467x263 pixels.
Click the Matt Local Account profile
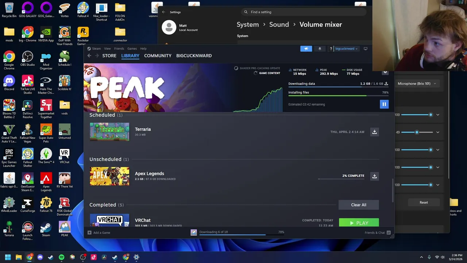(180, 27)
